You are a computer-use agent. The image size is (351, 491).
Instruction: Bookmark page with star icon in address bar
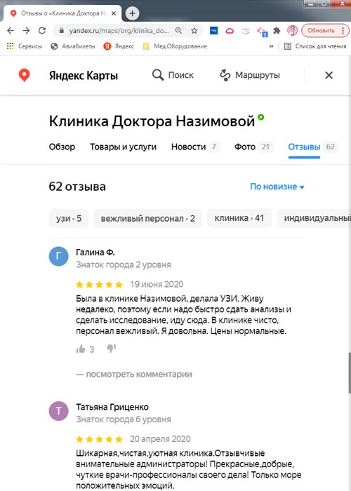(x=194, y=30)
